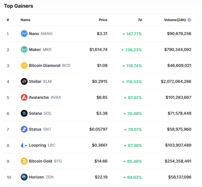Click the Status SNT logo icon
Image resolution: width=202 pixels, height=187 pixels.
24,129
